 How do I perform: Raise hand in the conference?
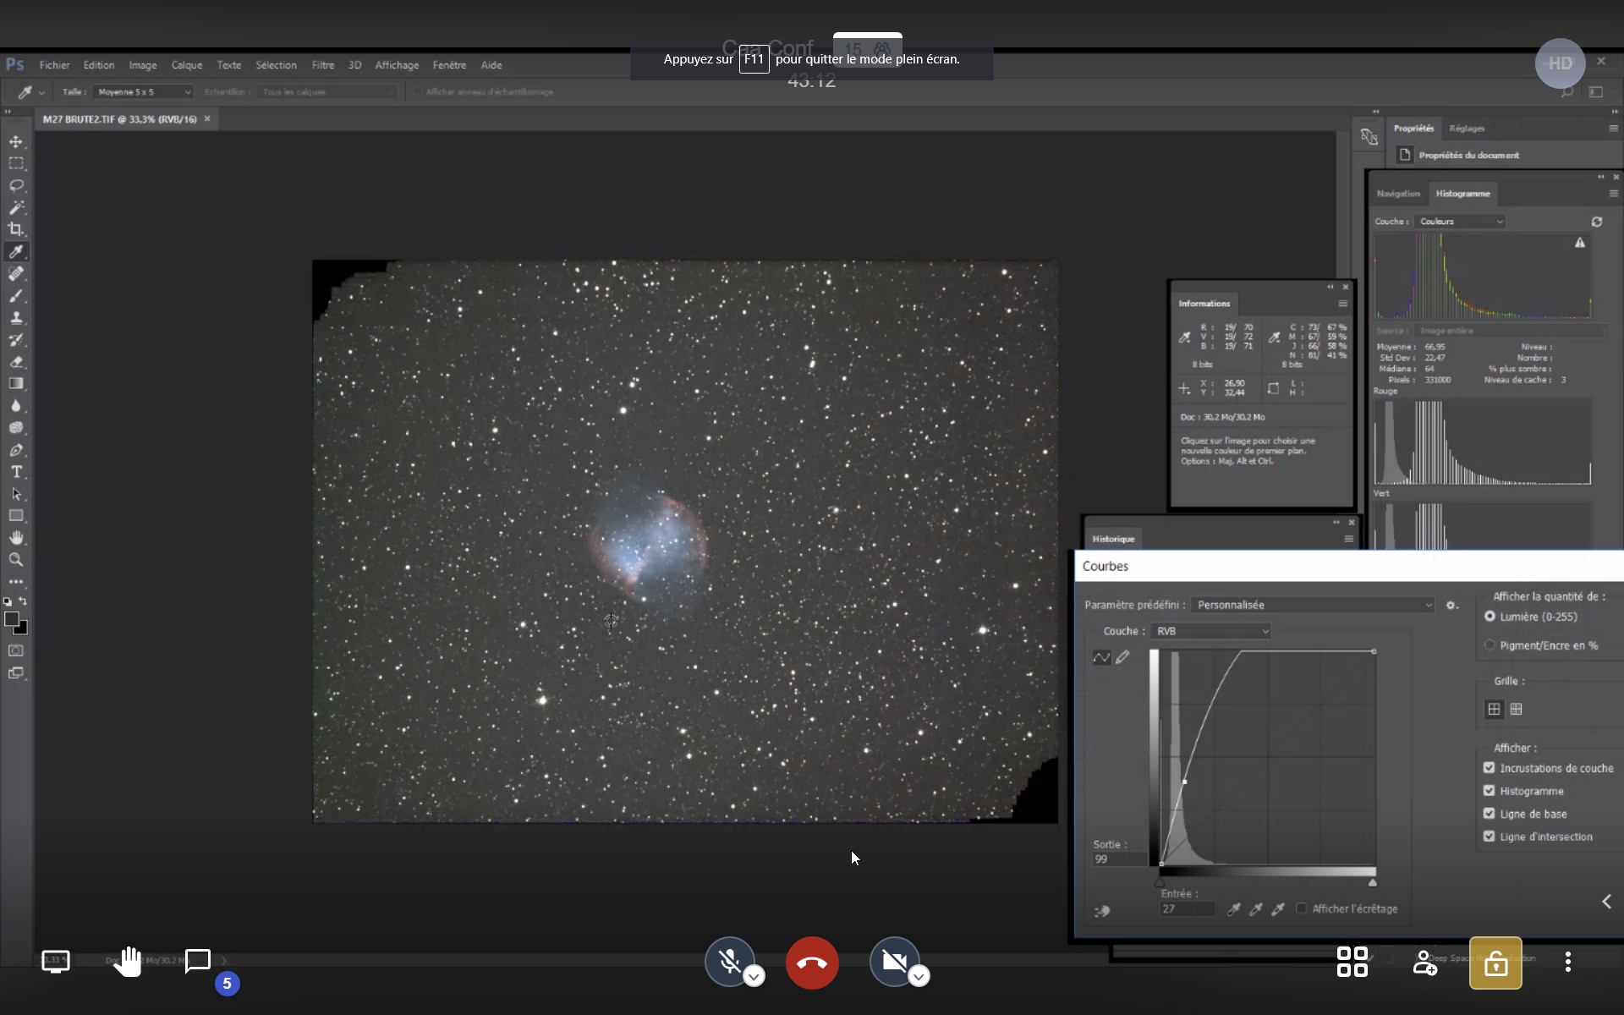(x=128, y=962)
